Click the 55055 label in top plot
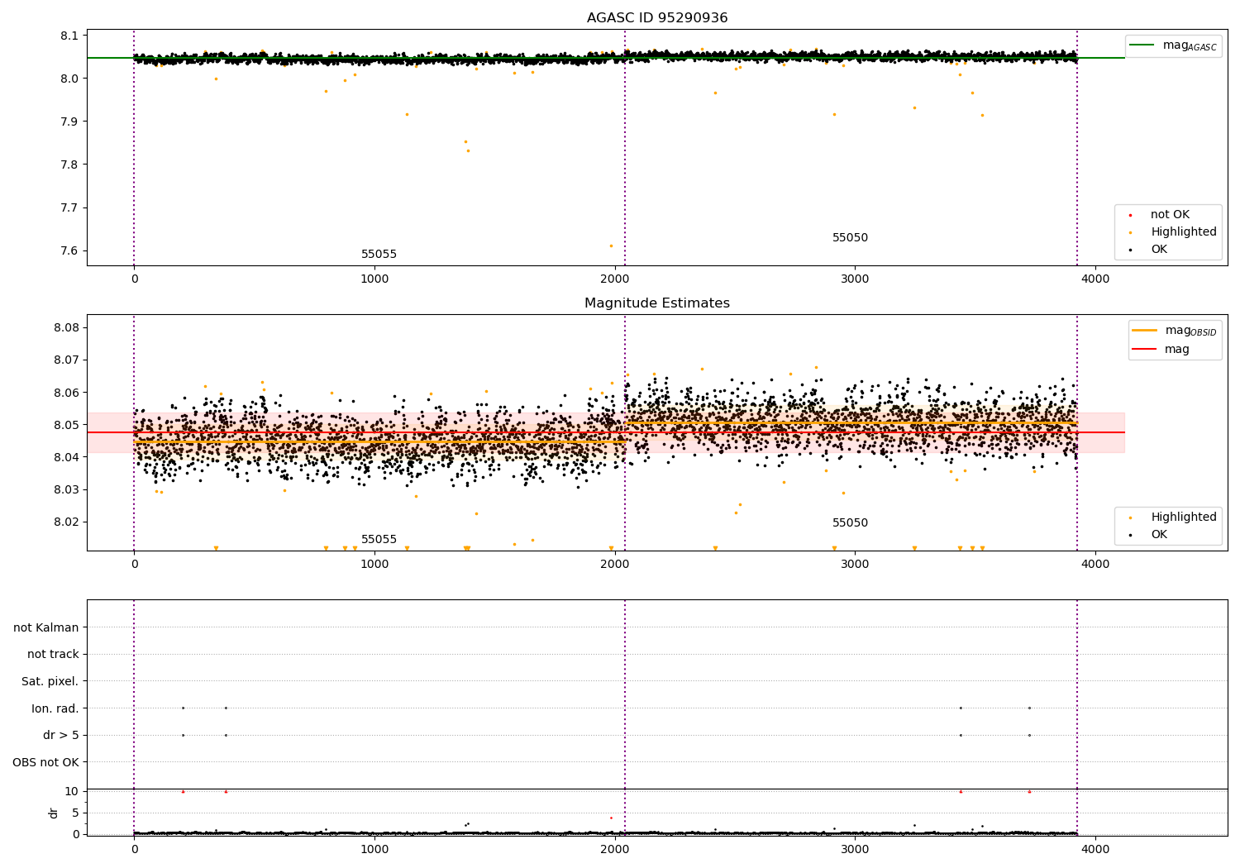This screenshot has height=868, width=1240. [379, 255]
